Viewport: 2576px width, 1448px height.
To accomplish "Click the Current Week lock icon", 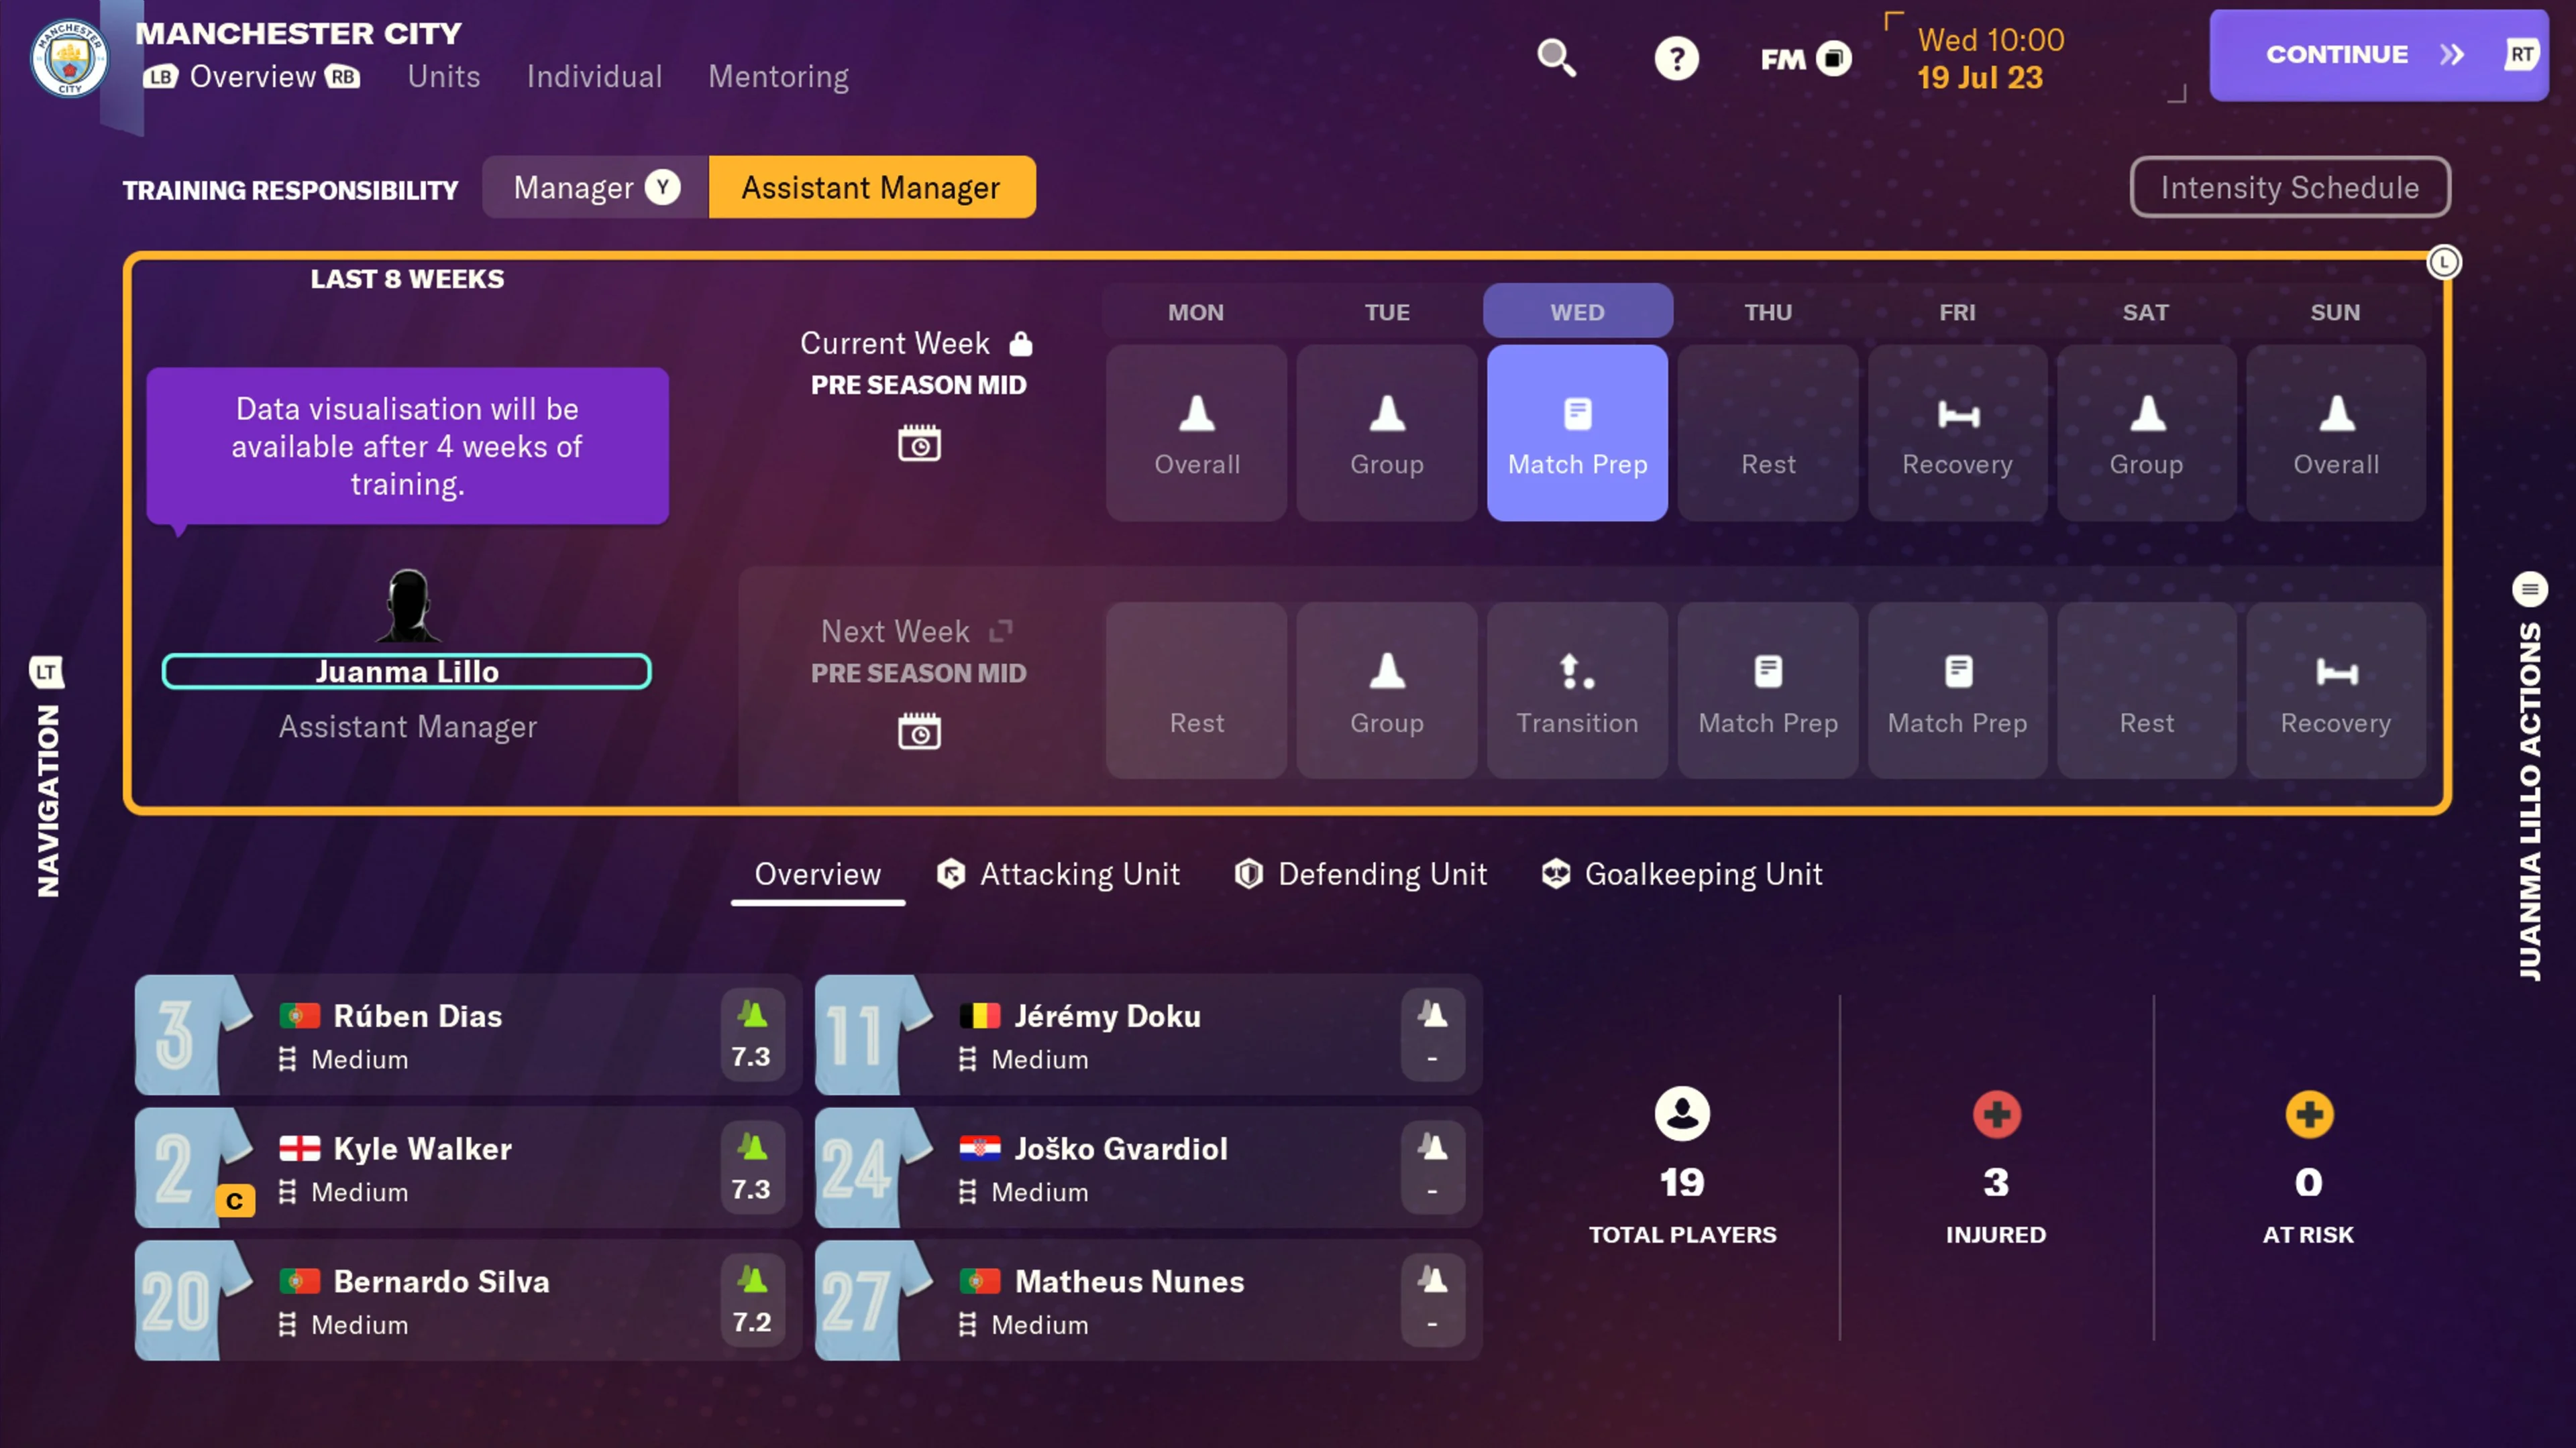I will pos(1020,343).
